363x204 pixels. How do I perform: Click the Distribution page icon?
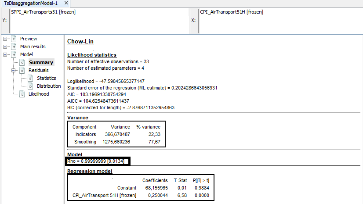tap(30, 86)
